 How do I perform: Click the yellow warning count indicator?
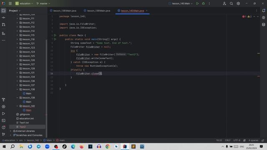point(249,17)
